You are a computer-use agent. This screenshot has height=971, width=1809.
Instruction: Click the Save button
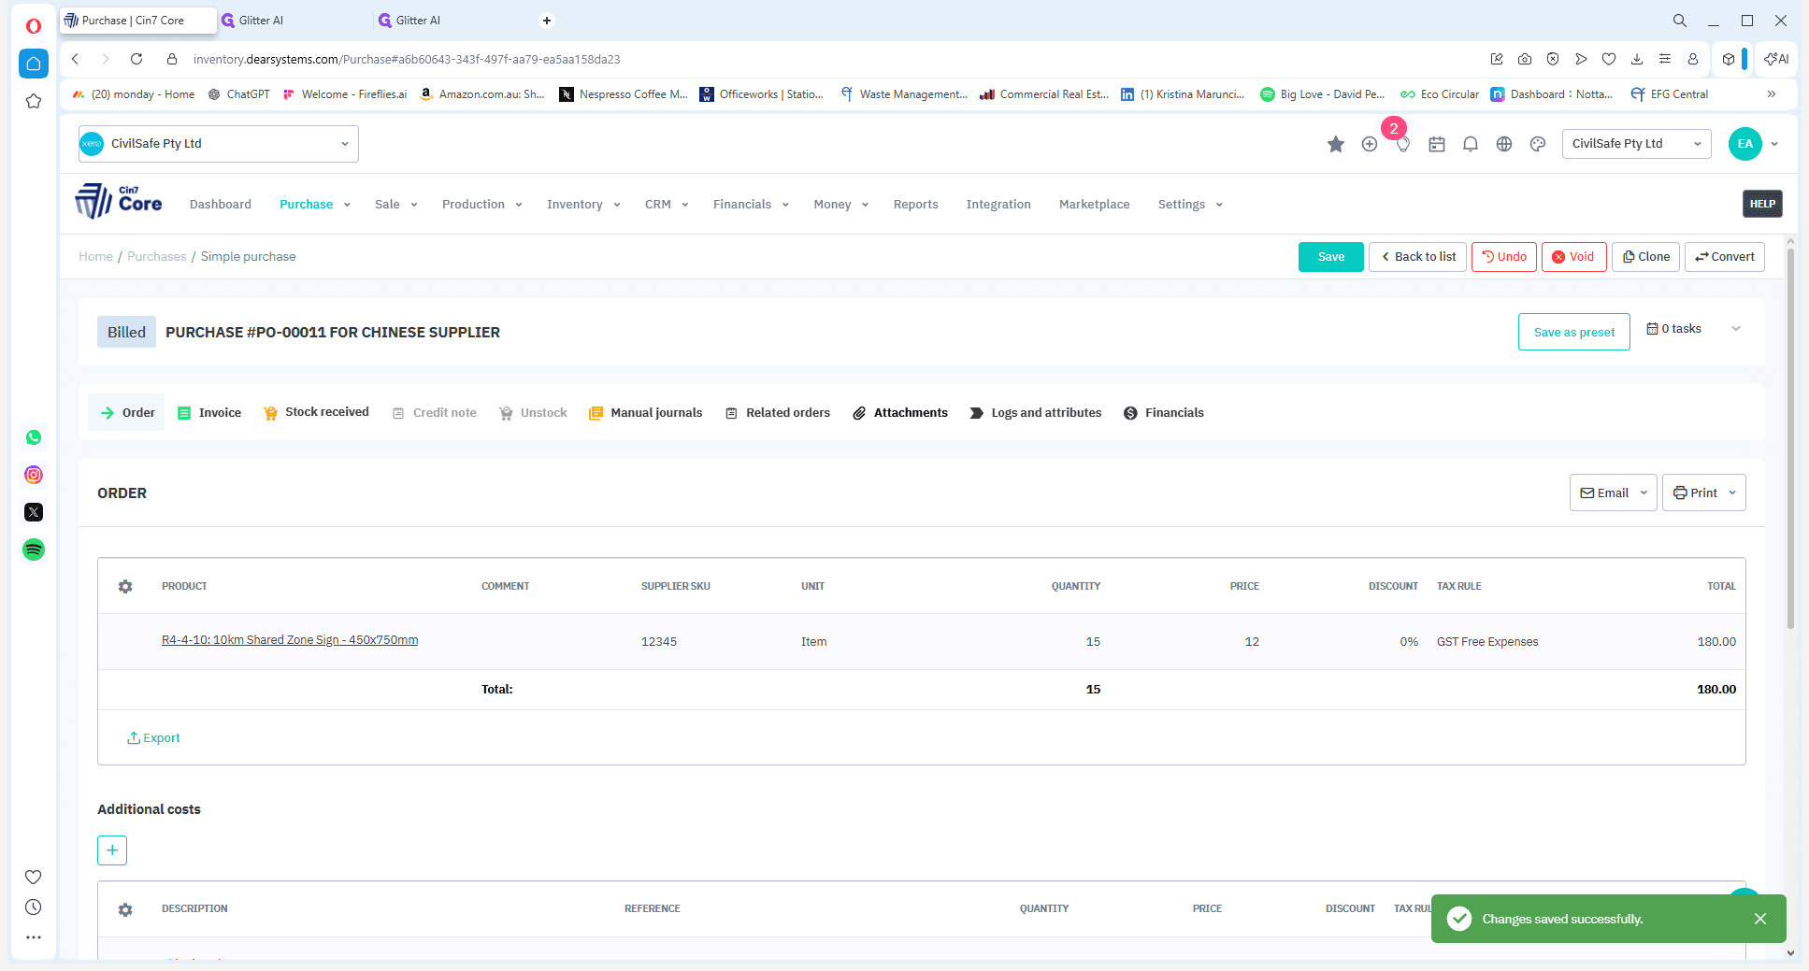pos(1330,257)
